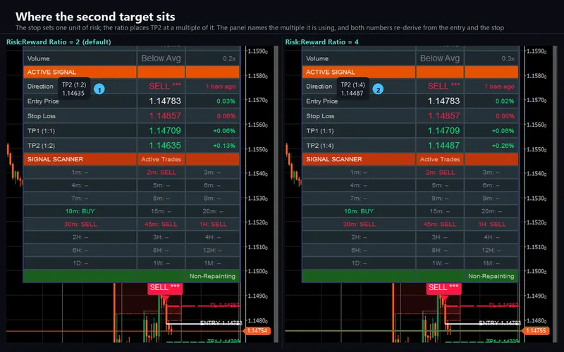Click the 'SELL ***' chart signal label, Ratio = 2 chart
564x352 pixels.
[x=165, y=288]
